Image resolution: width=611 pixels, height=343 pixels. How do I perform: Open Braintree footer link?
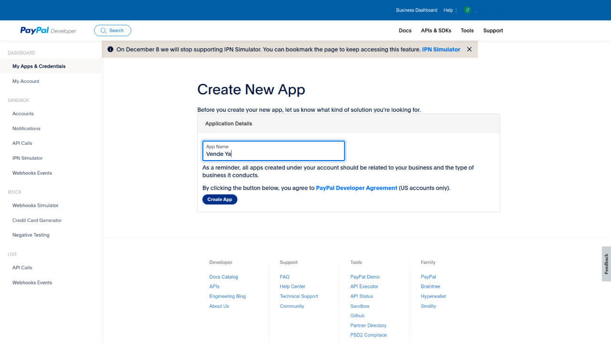click(x=431, y=286)
